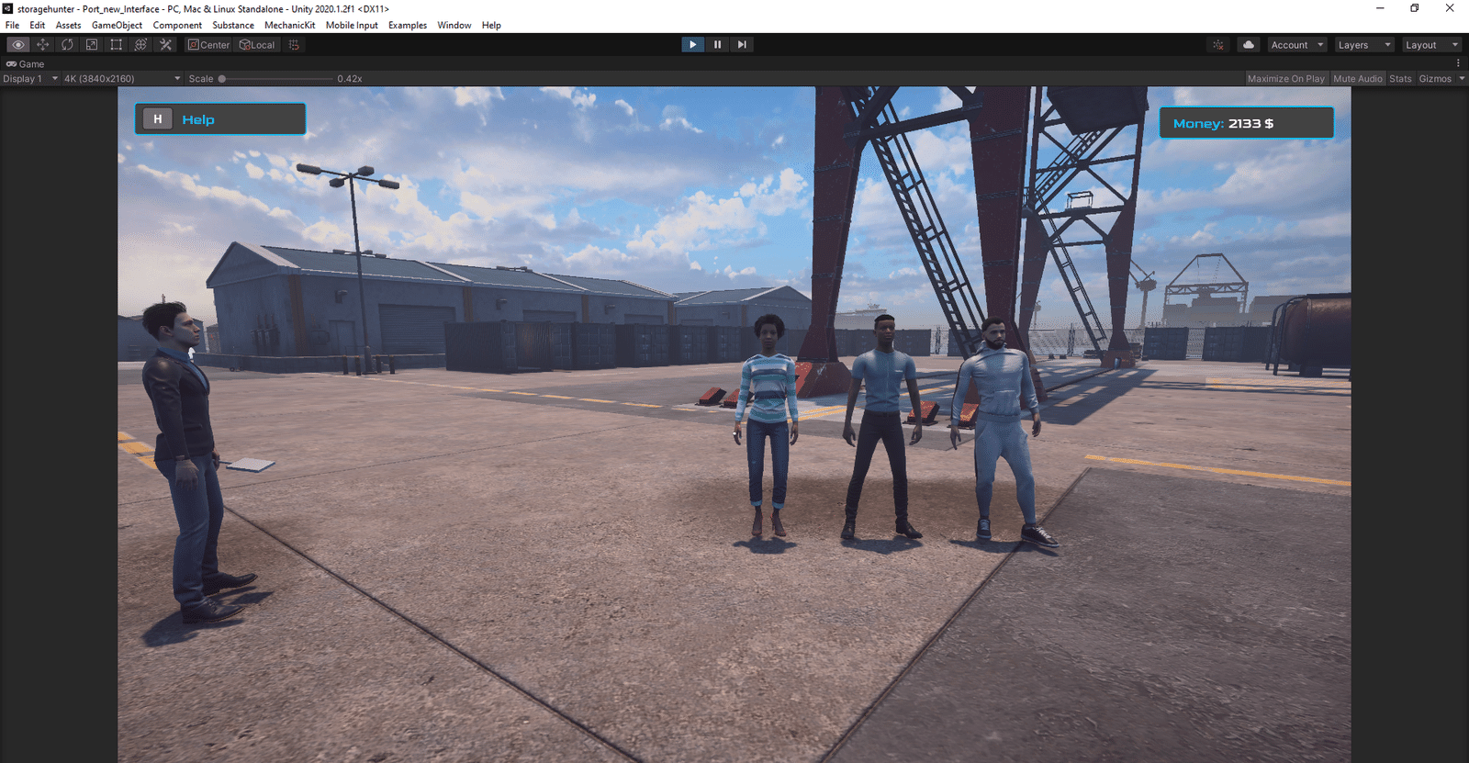
Task: Open the cloud services icon
Action: pos(1249,44)
